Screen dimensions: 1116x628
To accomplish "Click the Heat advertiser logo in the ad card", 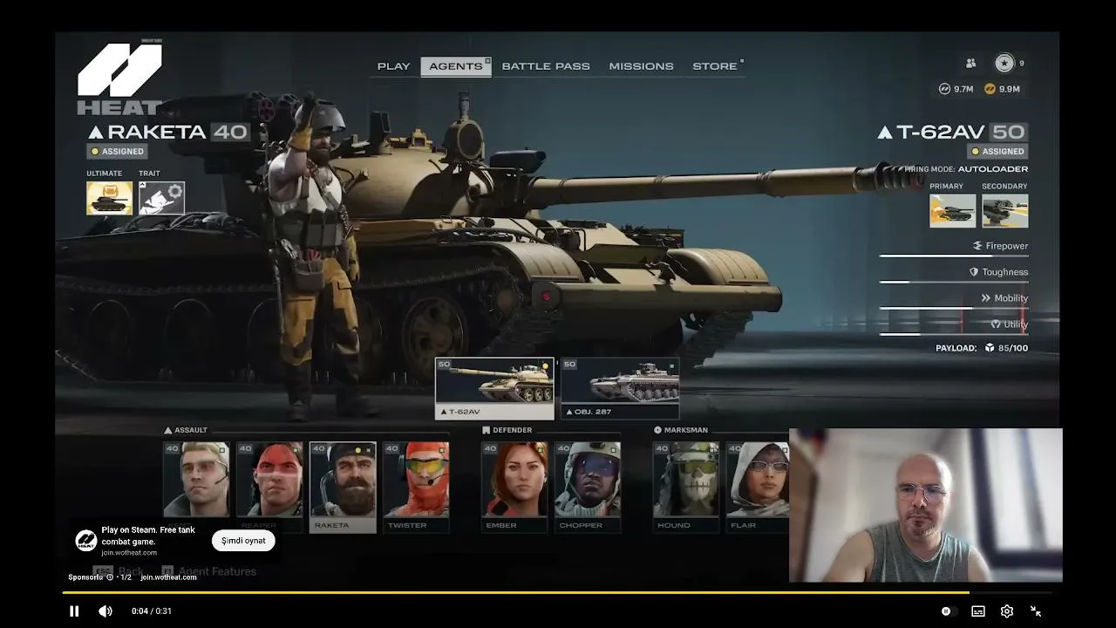I will click(x=85, y=541).
